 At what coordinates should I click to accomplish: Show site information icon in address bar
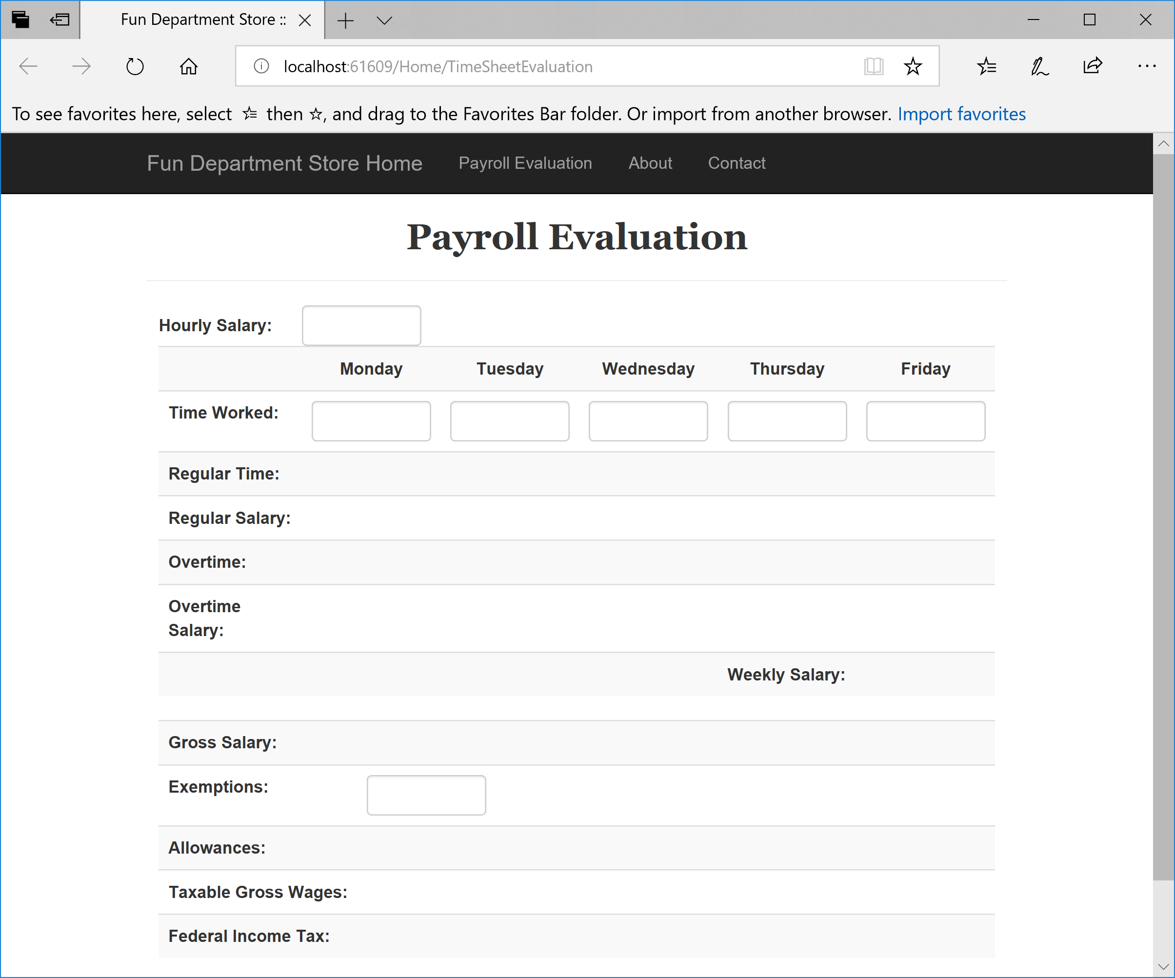pos(261,66)
